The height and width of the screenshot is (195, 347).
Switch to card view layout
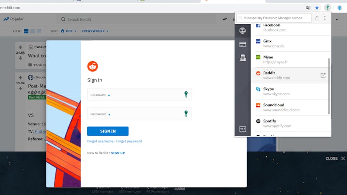pos(26,31)
